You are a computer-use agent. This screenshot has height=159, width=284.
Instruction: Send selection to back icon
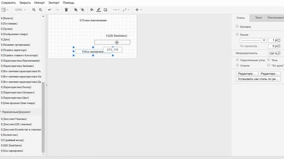pyautogui.click(x=83, y=10)
